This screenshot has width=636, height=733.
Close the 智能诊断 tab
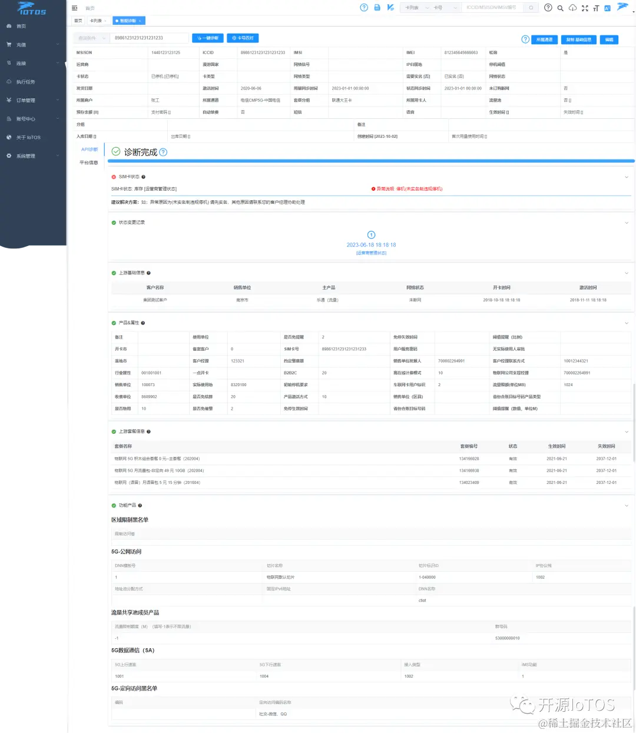140,21
